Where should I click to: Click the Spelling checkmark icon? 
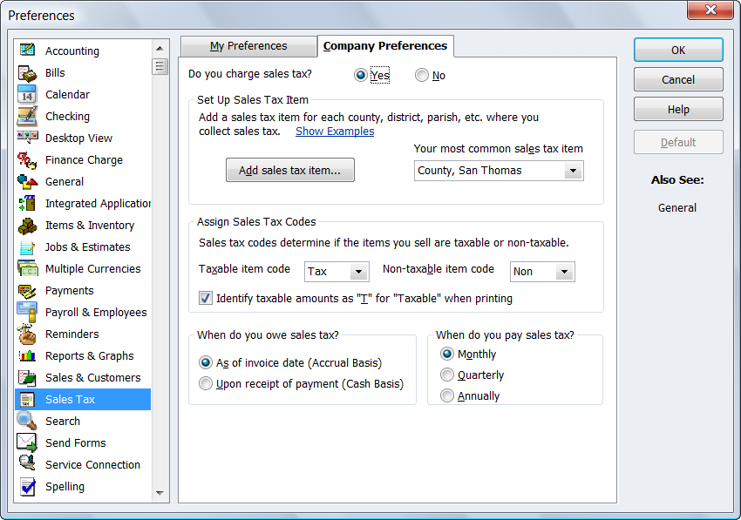[x=27, y=486]
